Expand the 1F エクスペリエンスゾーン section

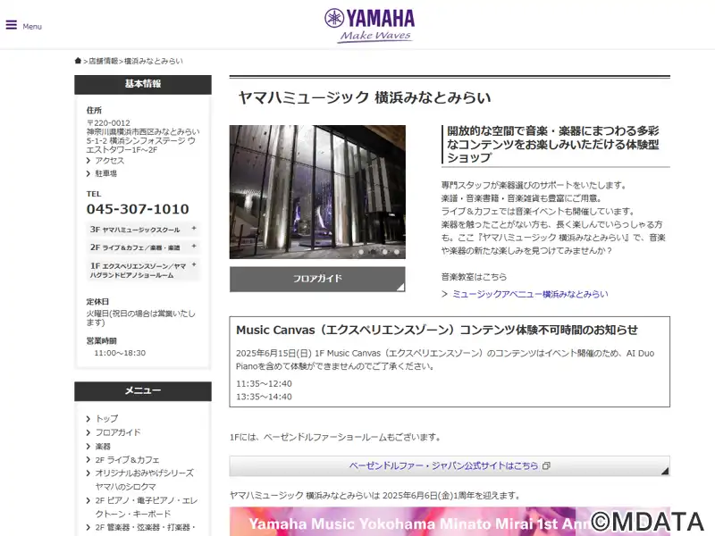(143, 270)
